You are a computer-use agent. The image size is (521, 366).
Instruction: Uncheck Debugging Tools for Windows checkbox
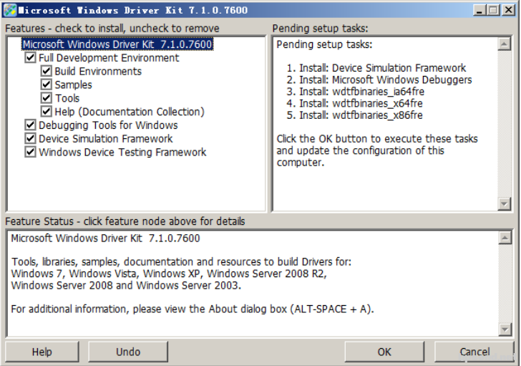click(30, 125)
